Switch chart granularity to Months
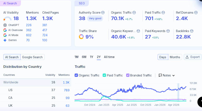 (175, 57)
